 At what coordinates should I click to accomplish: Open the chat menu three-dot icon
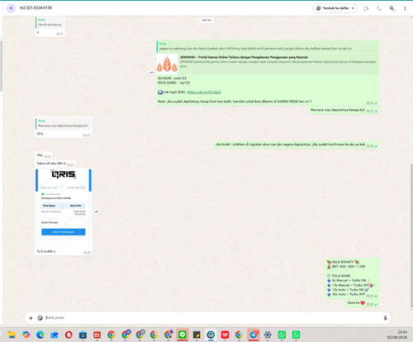click(x=405, y=8)
